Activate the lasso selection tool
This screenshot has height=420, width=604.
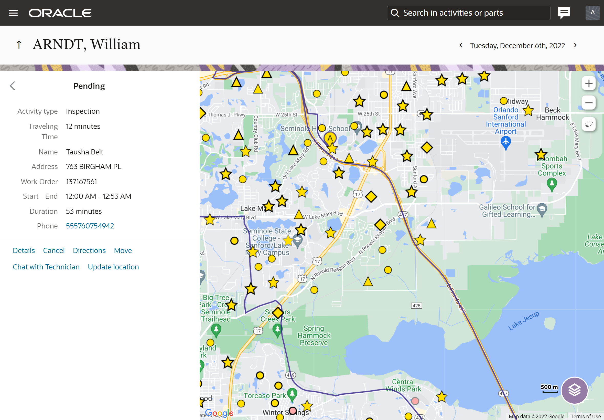tap(588, 124)
